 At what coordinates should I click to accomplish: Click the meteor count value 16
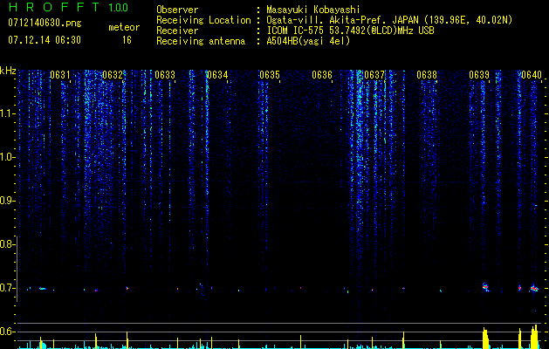127,40
